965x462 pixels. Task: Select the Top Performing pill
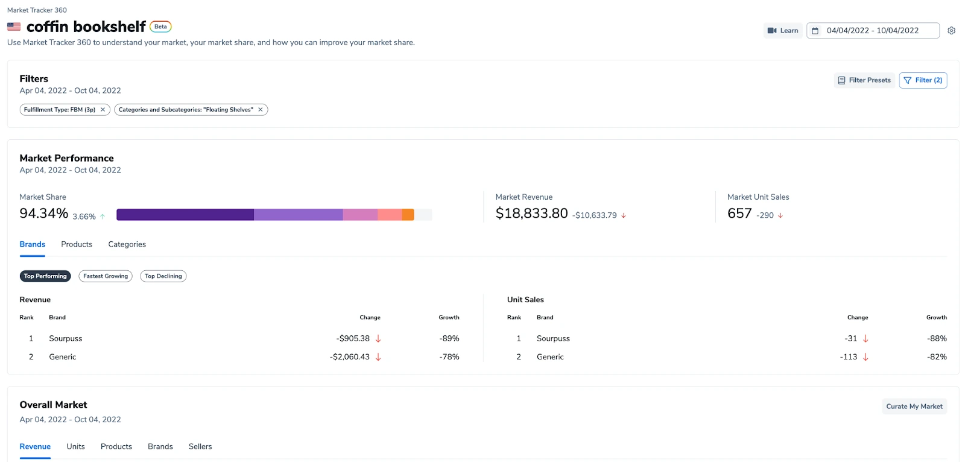click(x=45, y=276)
